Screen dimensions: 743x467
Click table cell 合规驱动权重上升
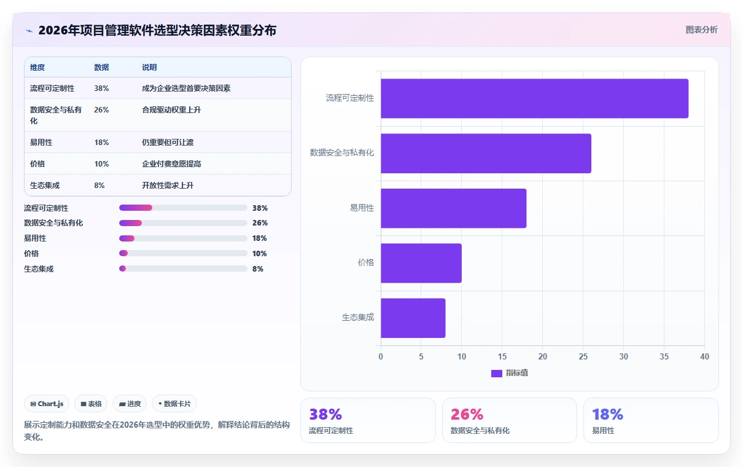click(171, 110)
